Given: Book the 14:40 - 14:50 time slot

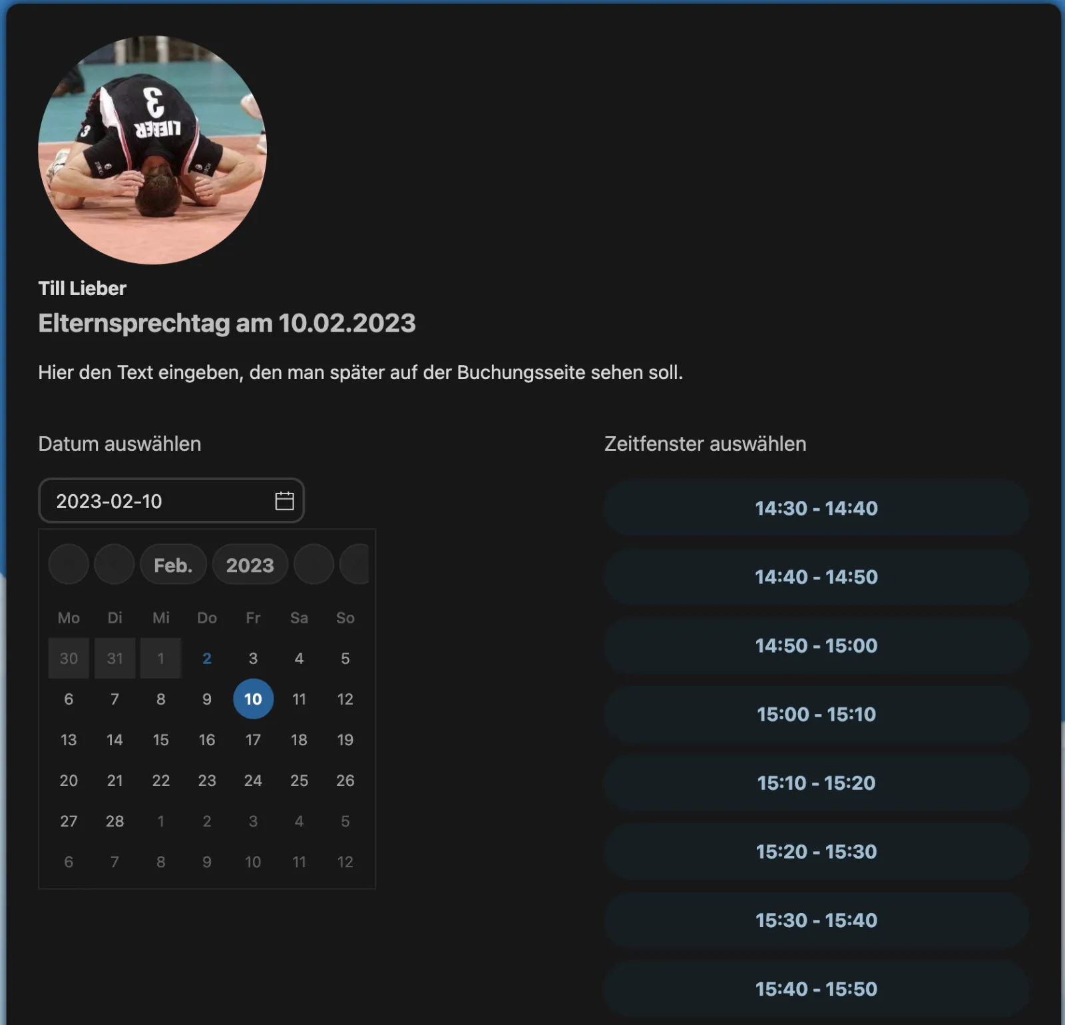Looking at the screenshot, I should 816,577.
